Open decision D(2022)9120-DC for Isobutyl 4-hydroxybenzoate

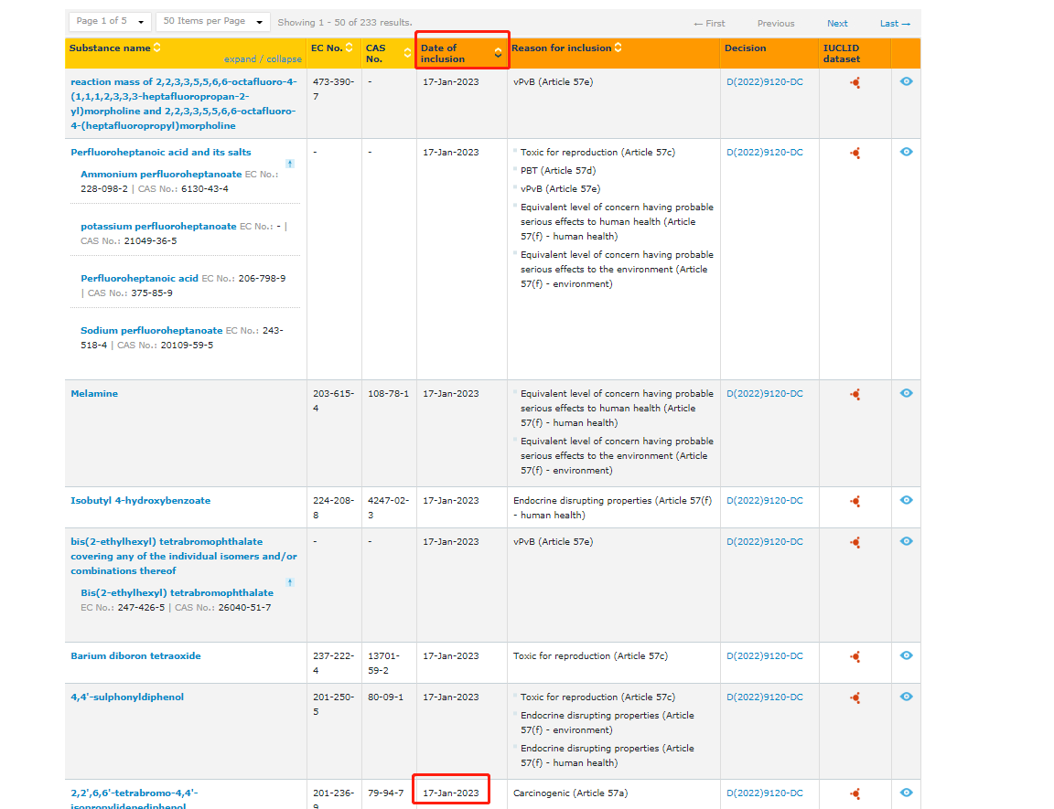[x=764, y=501]
